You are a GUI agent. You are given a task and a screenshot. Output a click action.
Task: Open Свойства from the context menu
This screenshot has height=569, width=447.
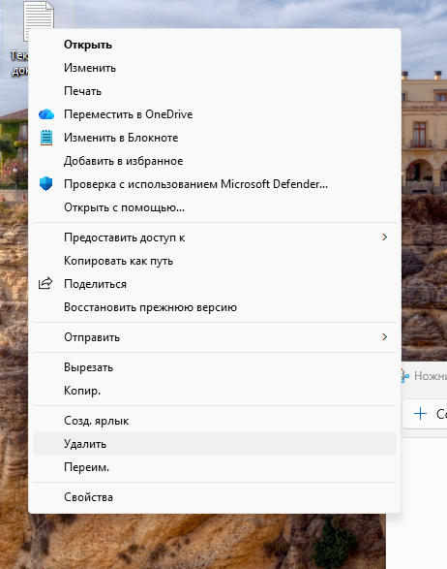tap(215, 497)
